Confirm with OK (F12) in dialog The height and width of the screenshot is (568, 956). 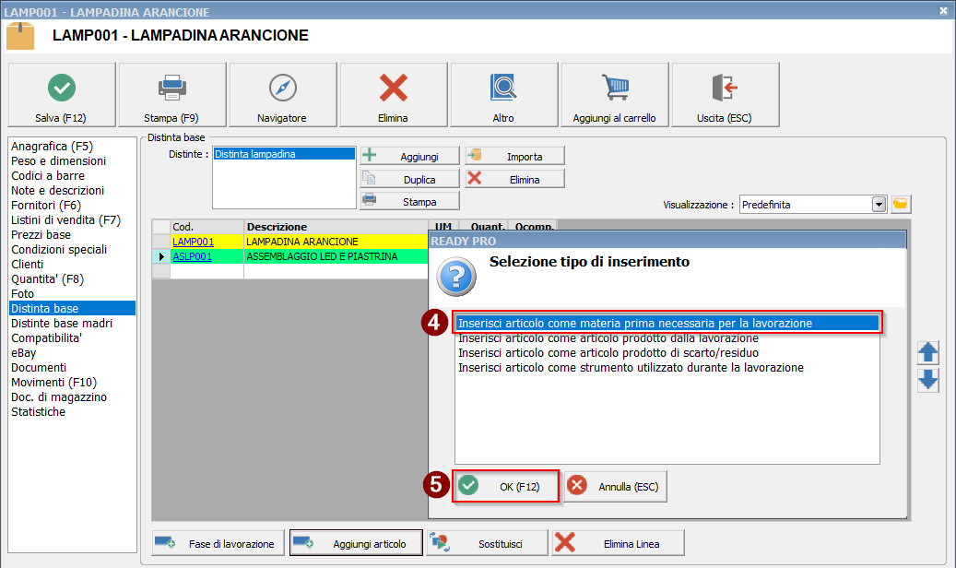point(506,486)
